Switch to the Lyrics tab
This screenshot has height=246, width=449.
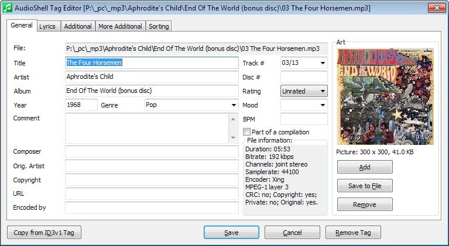point(47,26)
